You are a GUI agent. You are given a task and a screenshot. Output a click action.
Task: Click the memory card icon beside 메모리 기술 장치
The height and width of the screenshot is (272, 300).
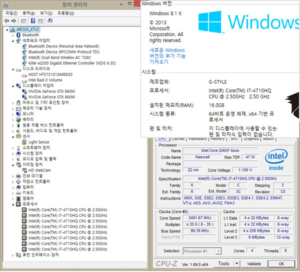pyautogui.click(x=18, y=108)
